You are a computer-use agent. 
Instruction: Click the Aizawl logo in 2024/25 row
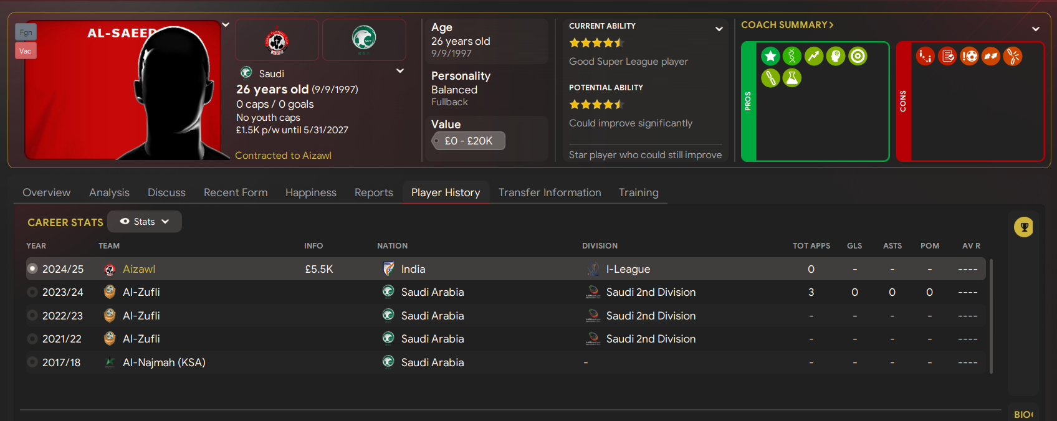click(x=110, y=269)
